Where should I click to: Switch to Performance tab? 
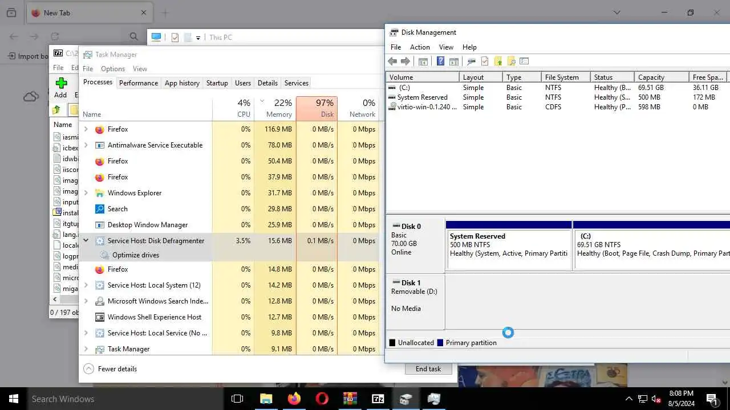click(x=139, y=83)
